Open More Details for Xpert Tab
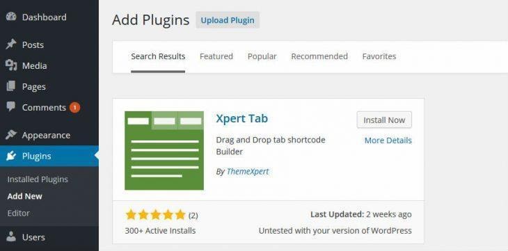Viewport: 508px width, 251px height. pos(388,140)
